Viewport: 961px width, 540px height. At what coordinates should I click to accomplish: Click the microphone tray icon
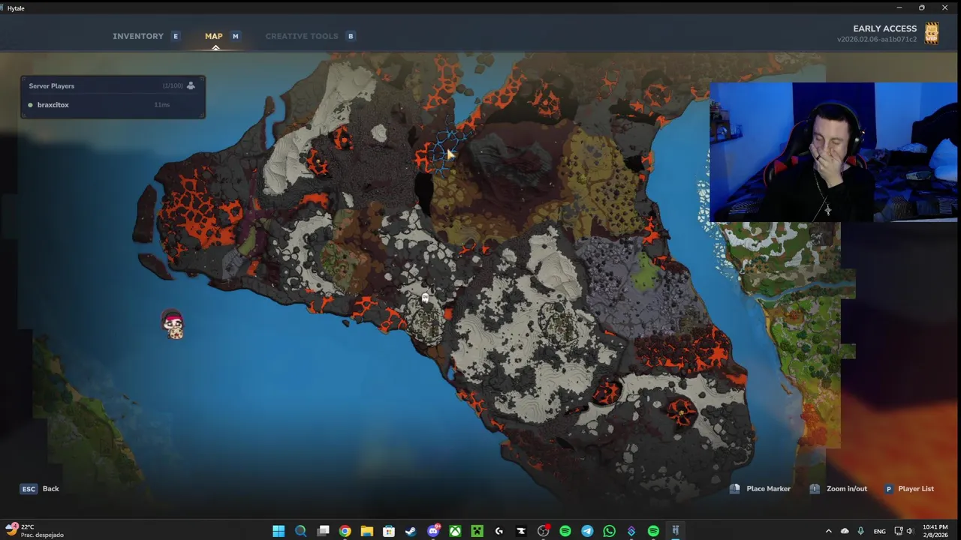coord(860,531)
